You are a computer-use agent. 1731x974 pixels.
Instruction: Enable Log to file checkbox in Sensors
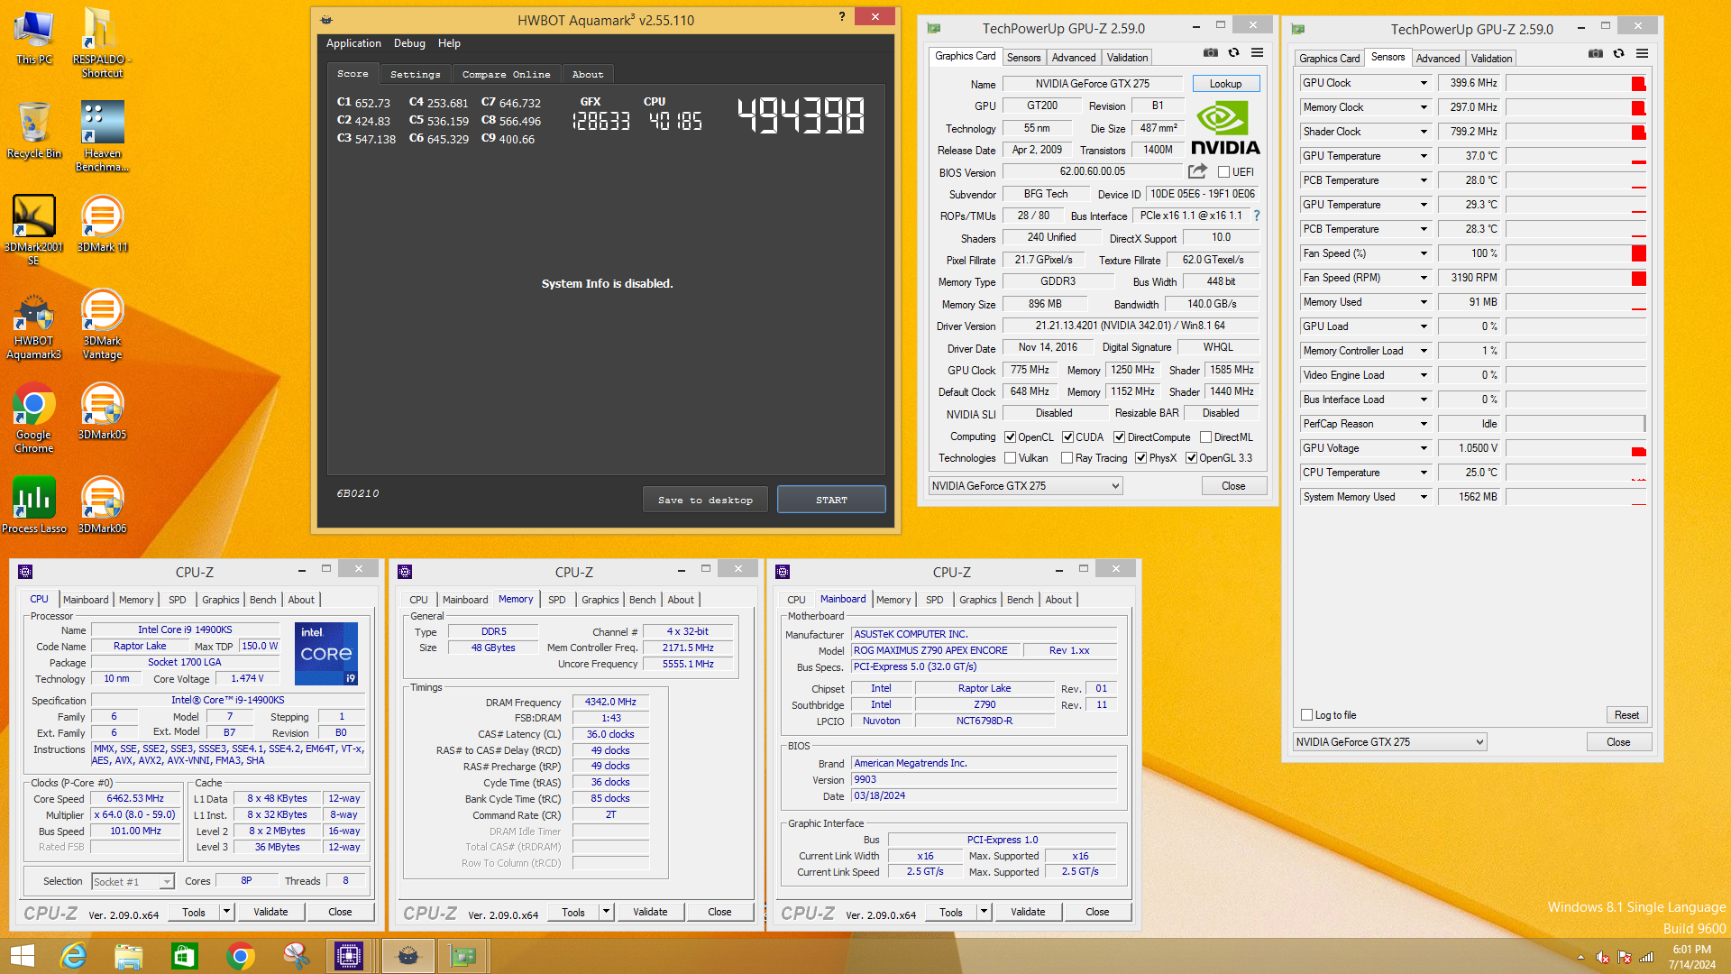[x=1306, y=715]
